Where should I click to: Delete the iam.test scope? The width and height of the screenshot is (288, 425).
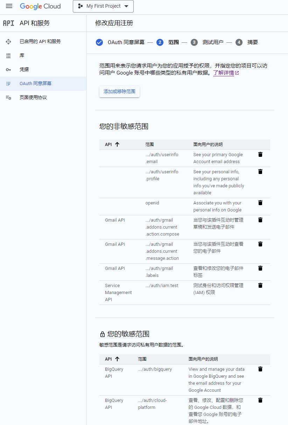pos(260,285)
